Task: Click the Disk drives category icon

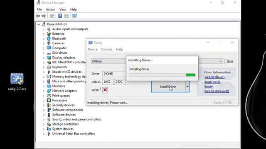Action: tap(49, 53)
